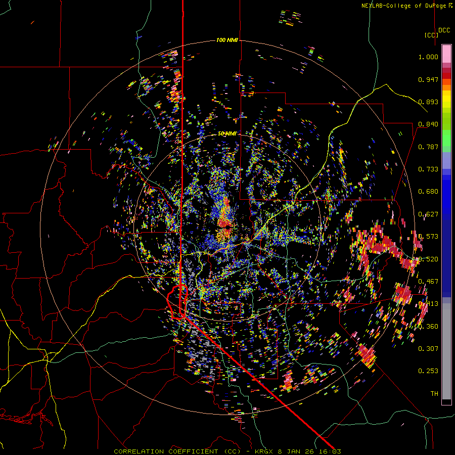Click the TH threshold label
The image size is (455, 455).
[434, 394]
